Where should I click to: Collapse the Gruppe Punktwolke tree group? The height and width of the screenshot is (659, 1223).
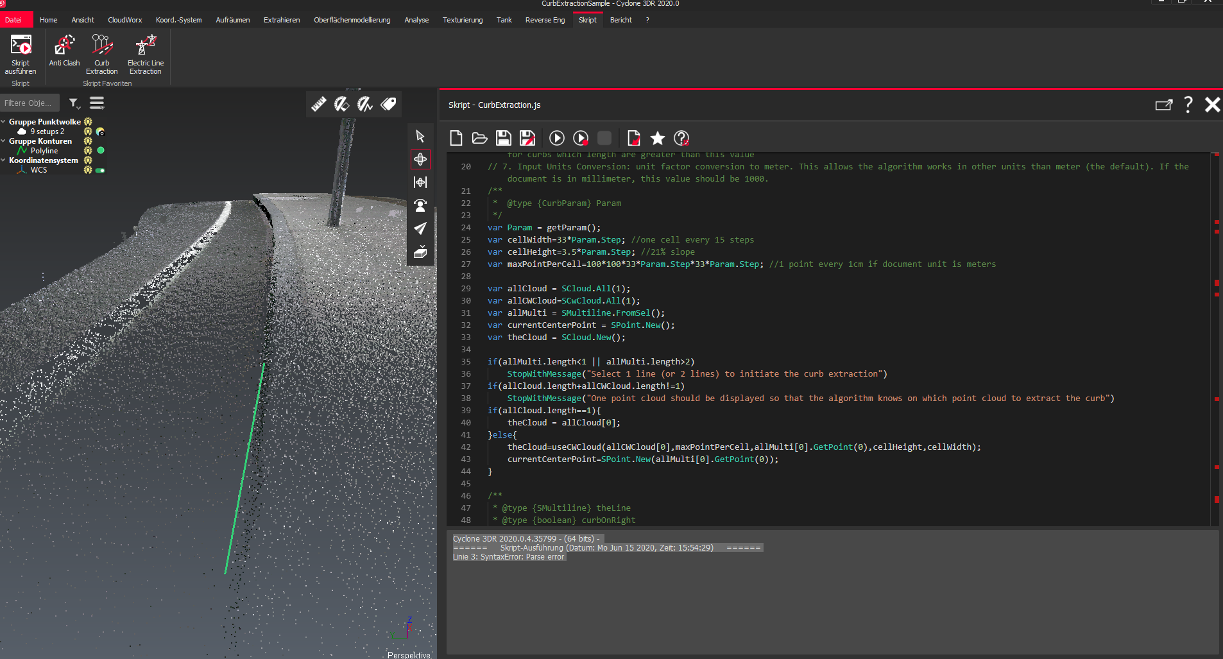tap(4, 122)
